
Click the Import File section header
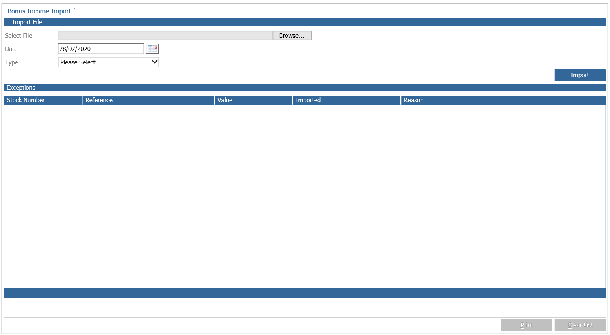point(305,22)
